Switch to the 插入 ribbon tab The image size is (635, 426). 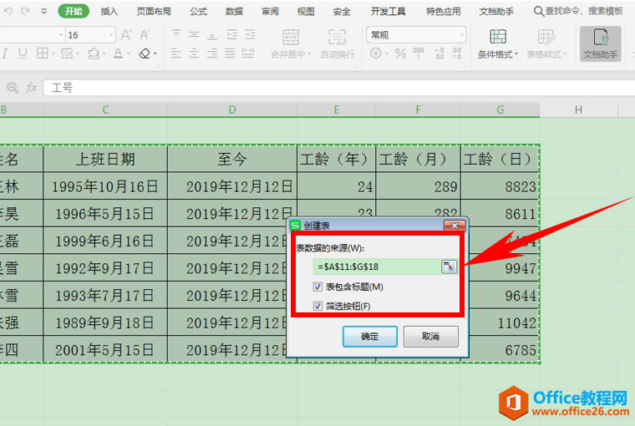pyautogui.click(x=109, y=12)
